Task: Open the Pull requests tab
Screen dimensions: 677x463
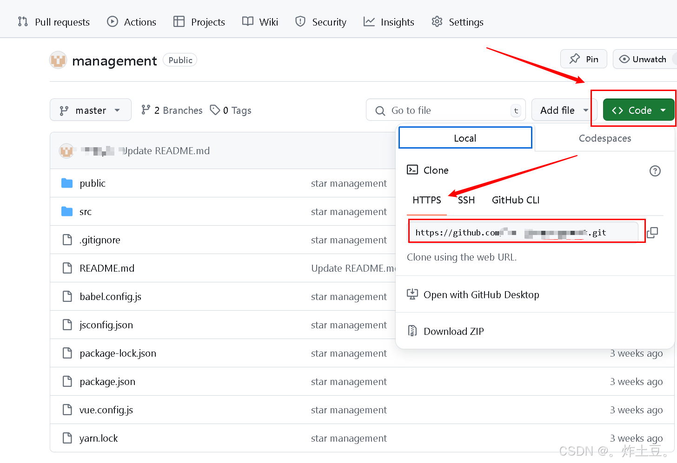Action: [x=53, y=22]
